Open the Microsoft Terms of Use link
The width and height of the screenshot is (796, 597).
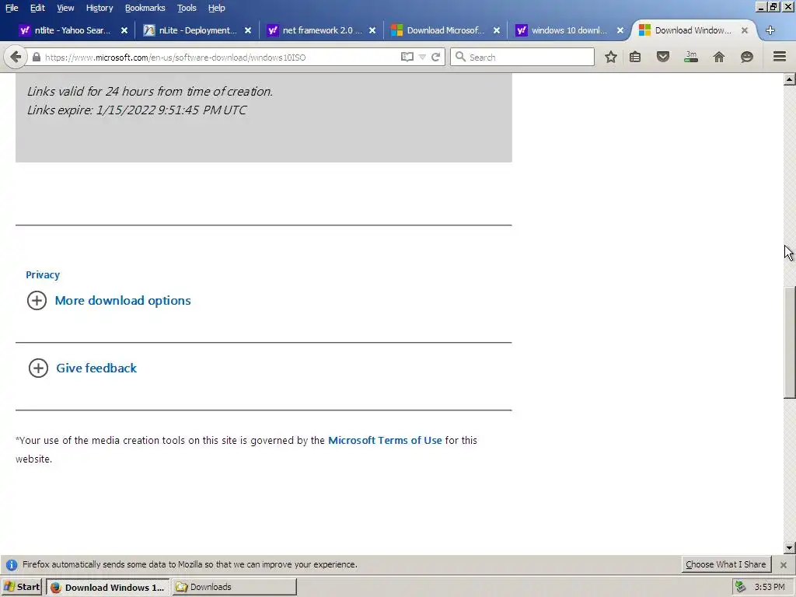coord(385,440)
